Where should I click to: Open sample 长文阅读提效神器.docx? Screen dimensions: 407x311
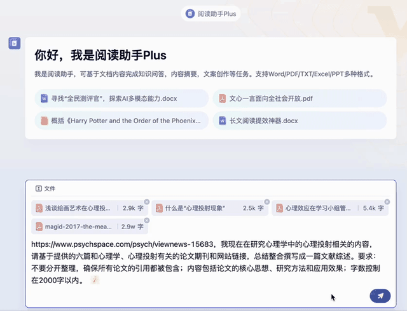point(300,121)
